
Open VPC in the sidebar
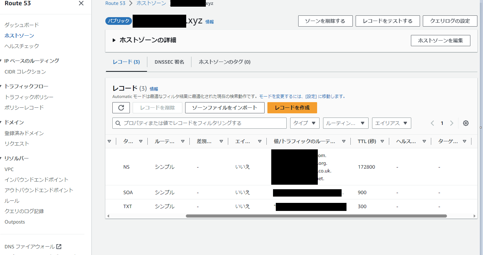[x=9, y=169]
